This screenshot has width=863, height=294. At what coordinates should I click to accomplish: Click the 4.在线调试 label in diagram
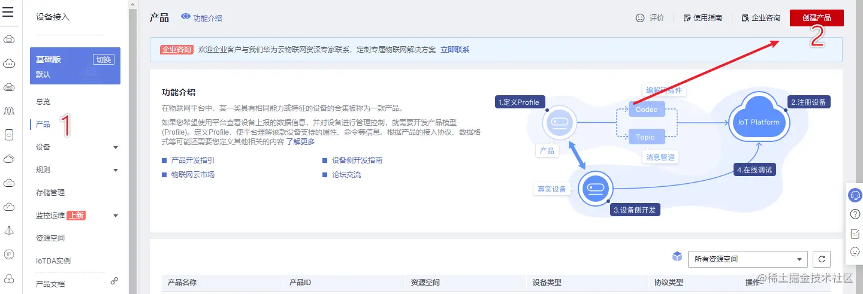pyautogui.click(x=755, y=170)
